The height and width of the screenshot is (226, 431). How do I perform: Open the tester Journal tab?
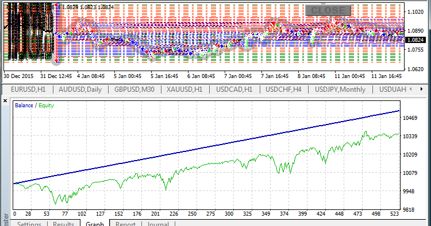tap(158, 224)
